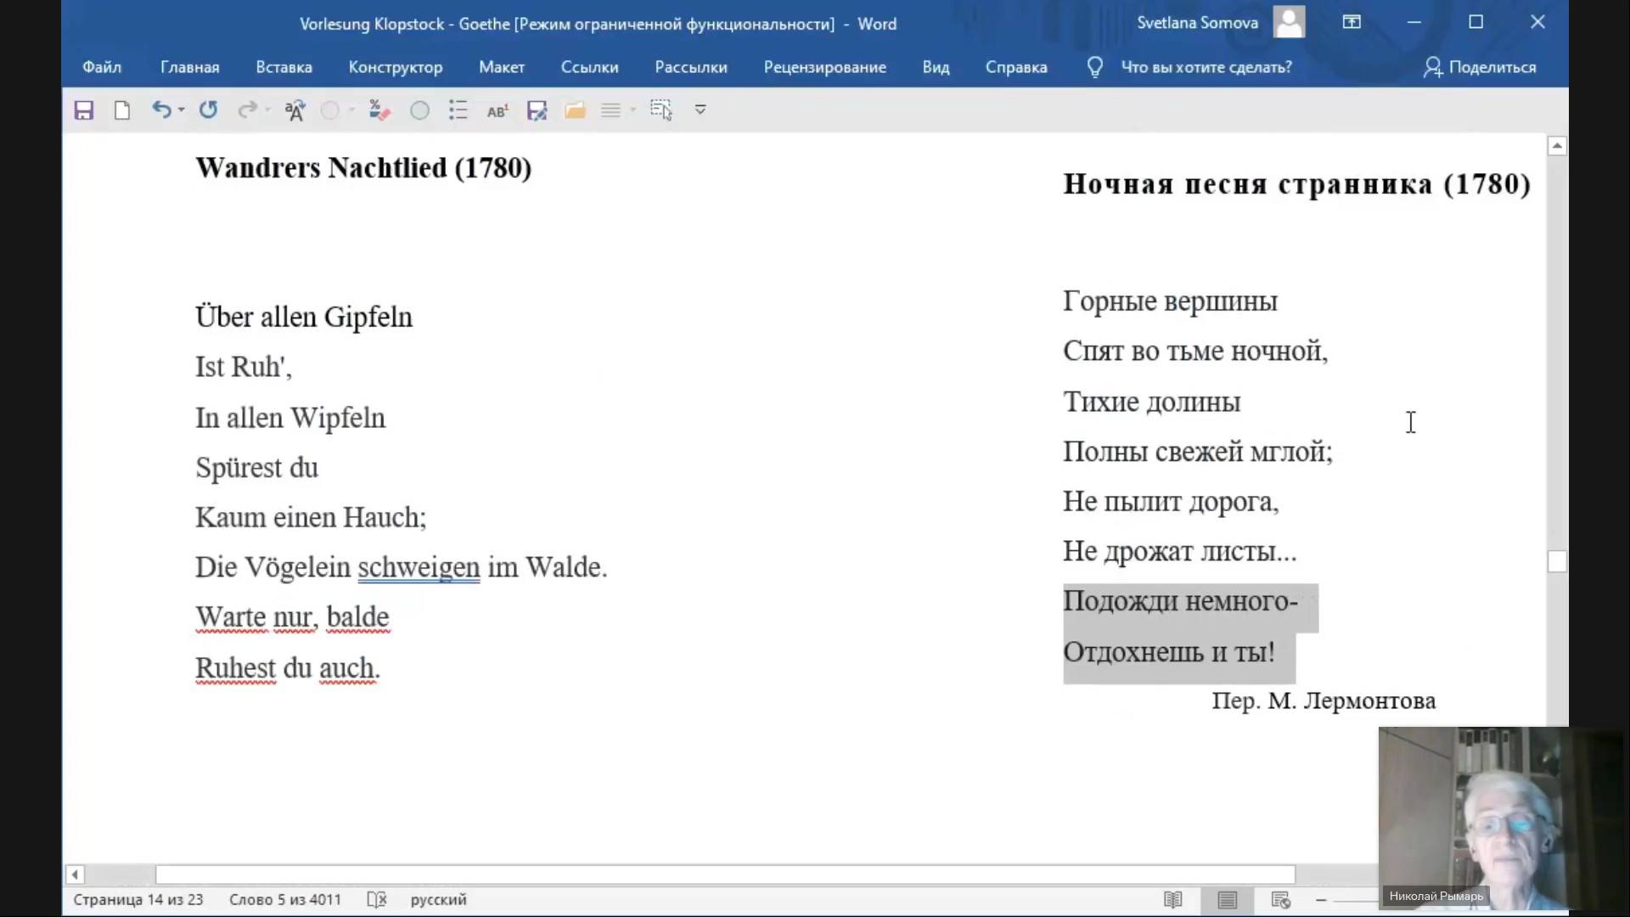Toggle Print Layout view in status bar

(1228, 899)
